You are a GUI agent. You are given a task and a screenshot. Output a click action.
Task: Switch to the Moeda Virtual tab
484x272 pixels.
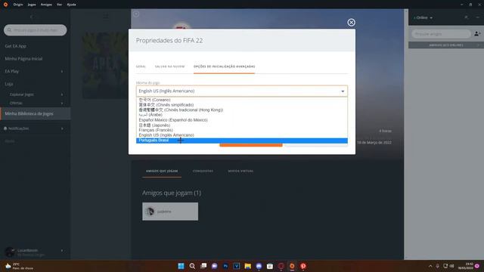[x=240, y=172]
